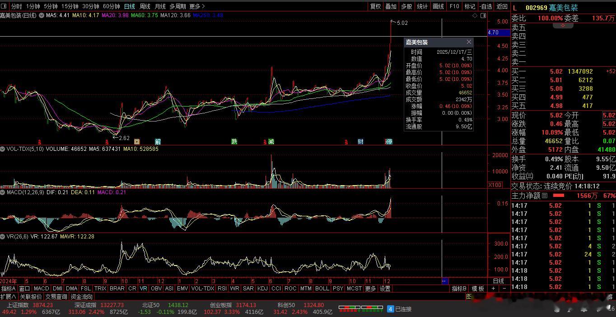Click the diamond icon above the chart
The image size is (616, 317).
click(x=475, y=15)
